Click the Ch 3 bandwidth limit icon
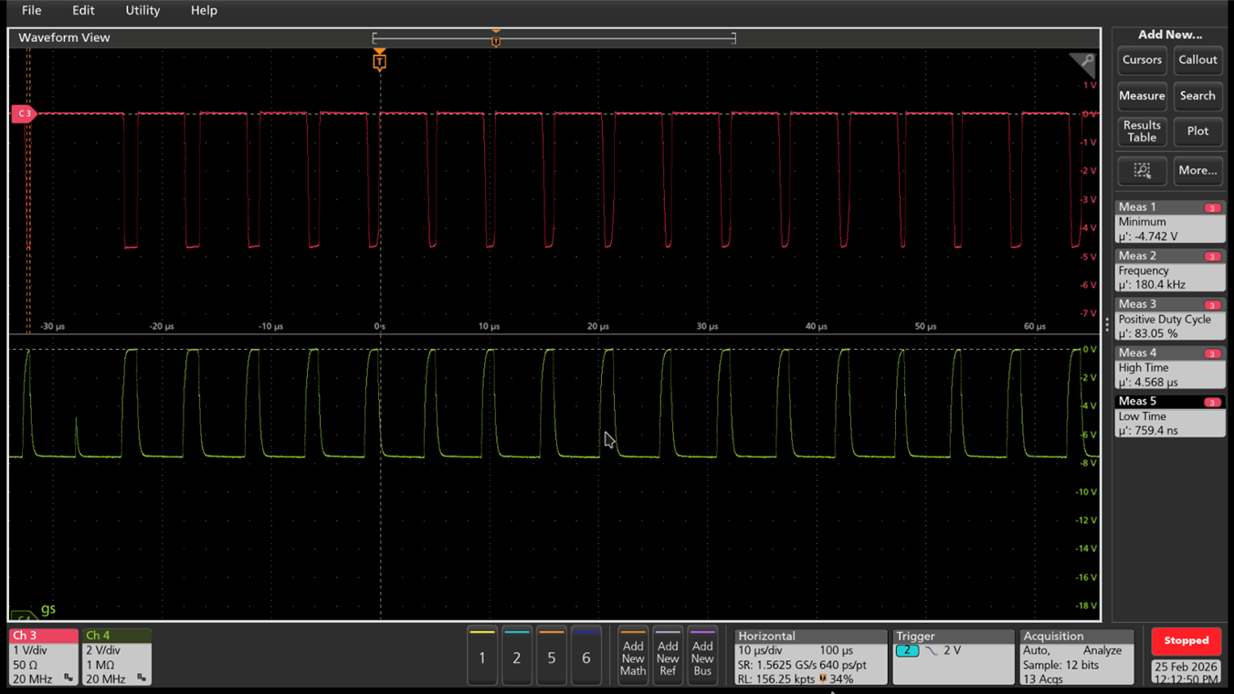 click(x=69, y=678)
